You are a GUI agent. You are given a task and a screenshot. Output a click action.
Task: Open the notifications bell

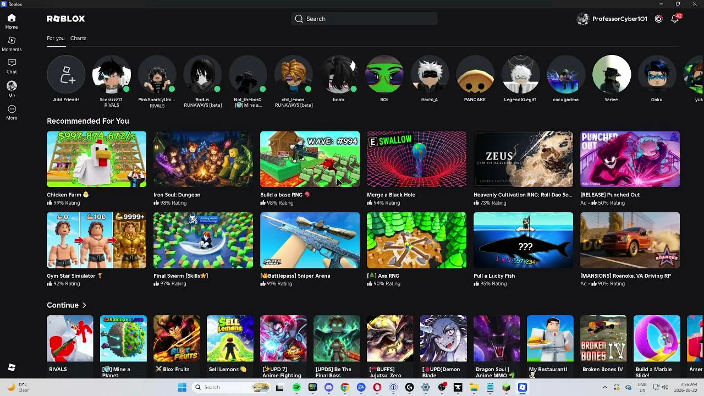[x=675, y=19]
